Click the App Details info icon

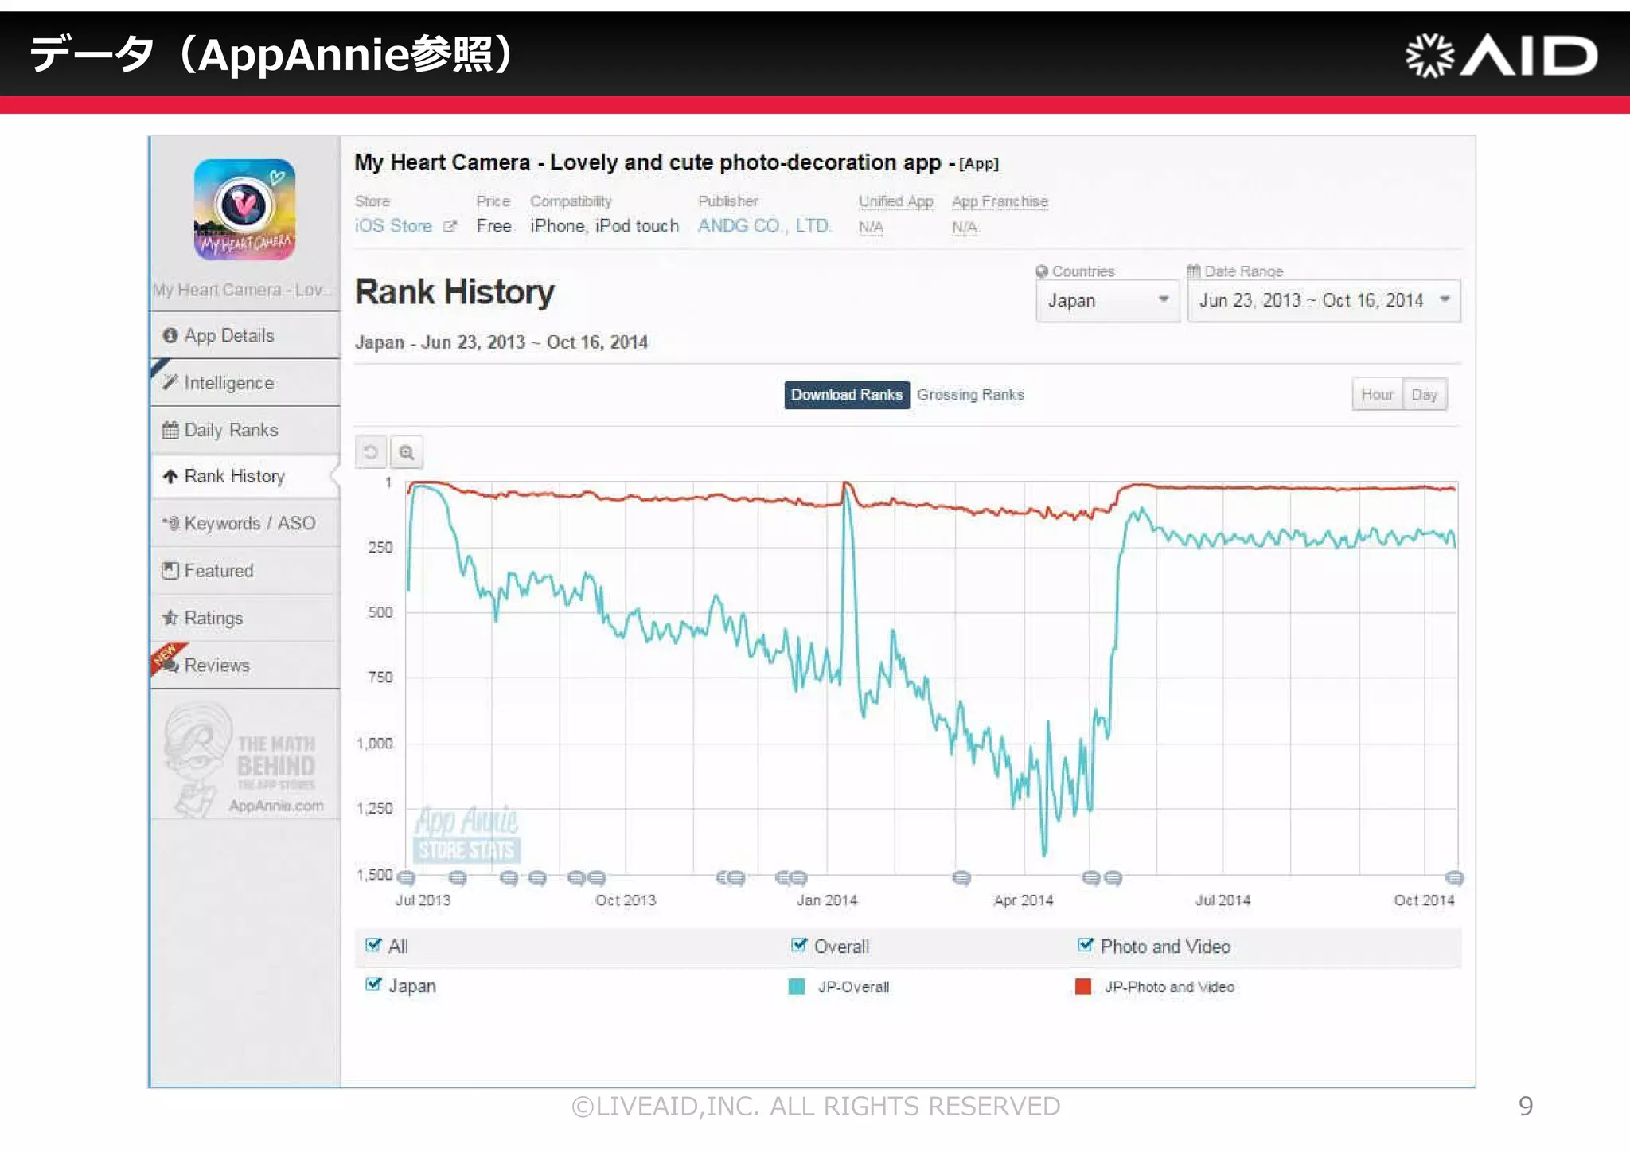(x=170, y=335)
